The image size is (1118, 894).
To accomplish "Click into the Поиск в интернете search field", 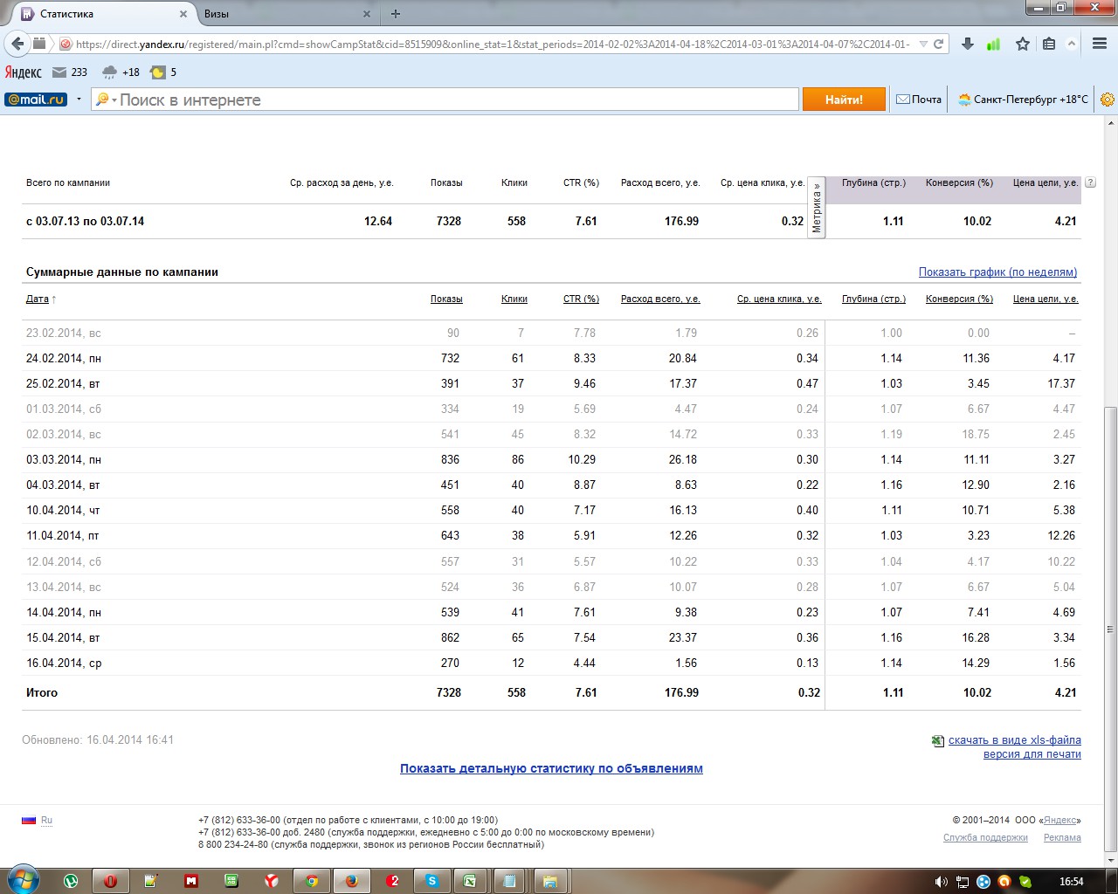I will click(x=458, y=100).
